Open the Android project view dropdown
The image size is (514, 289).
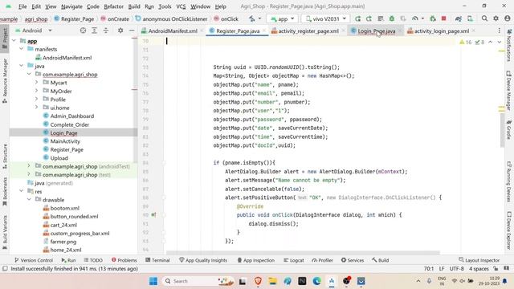pyautogui.click(x=34, y=31)
